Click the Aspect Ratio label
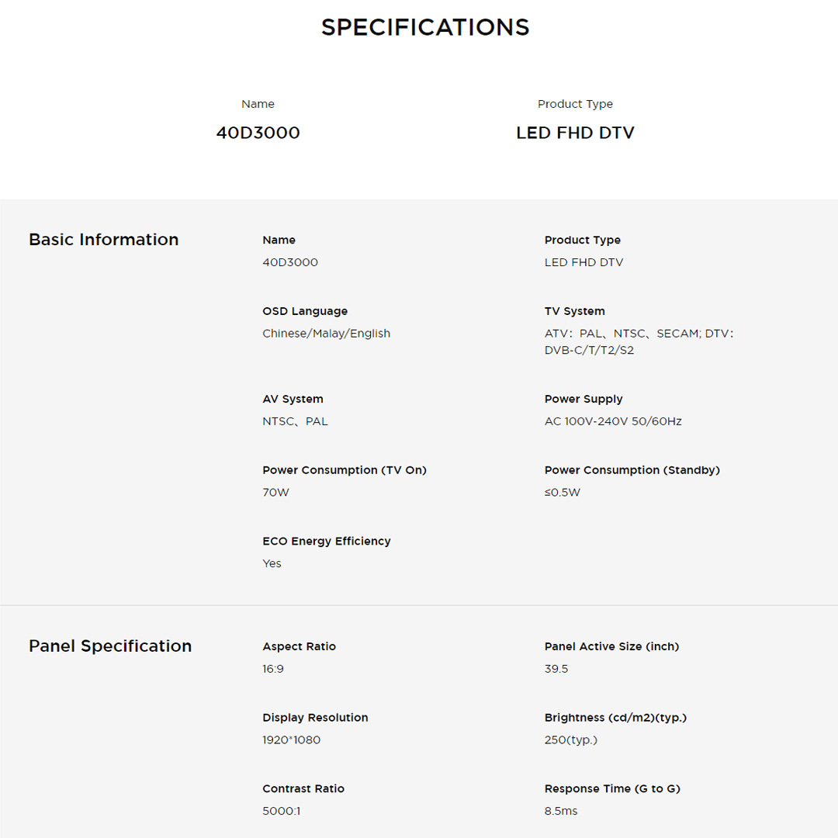The image size is (838, 838). click(299, 646)
